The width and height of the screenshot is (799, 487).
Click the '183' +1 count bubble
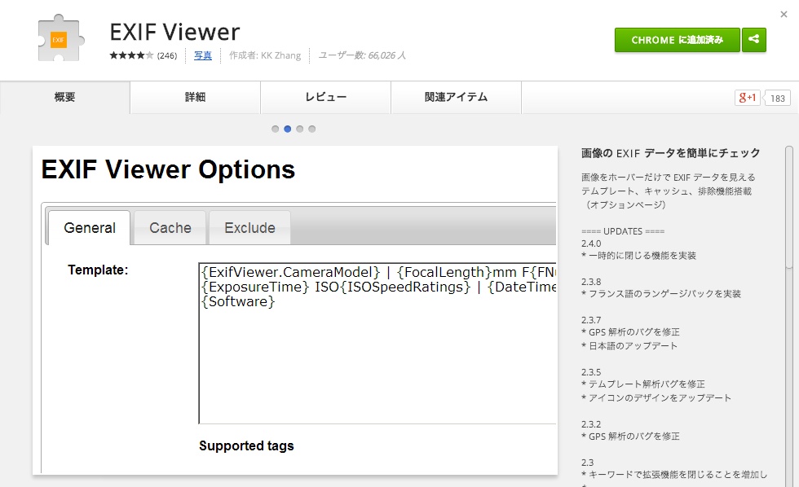coord(776,99)
